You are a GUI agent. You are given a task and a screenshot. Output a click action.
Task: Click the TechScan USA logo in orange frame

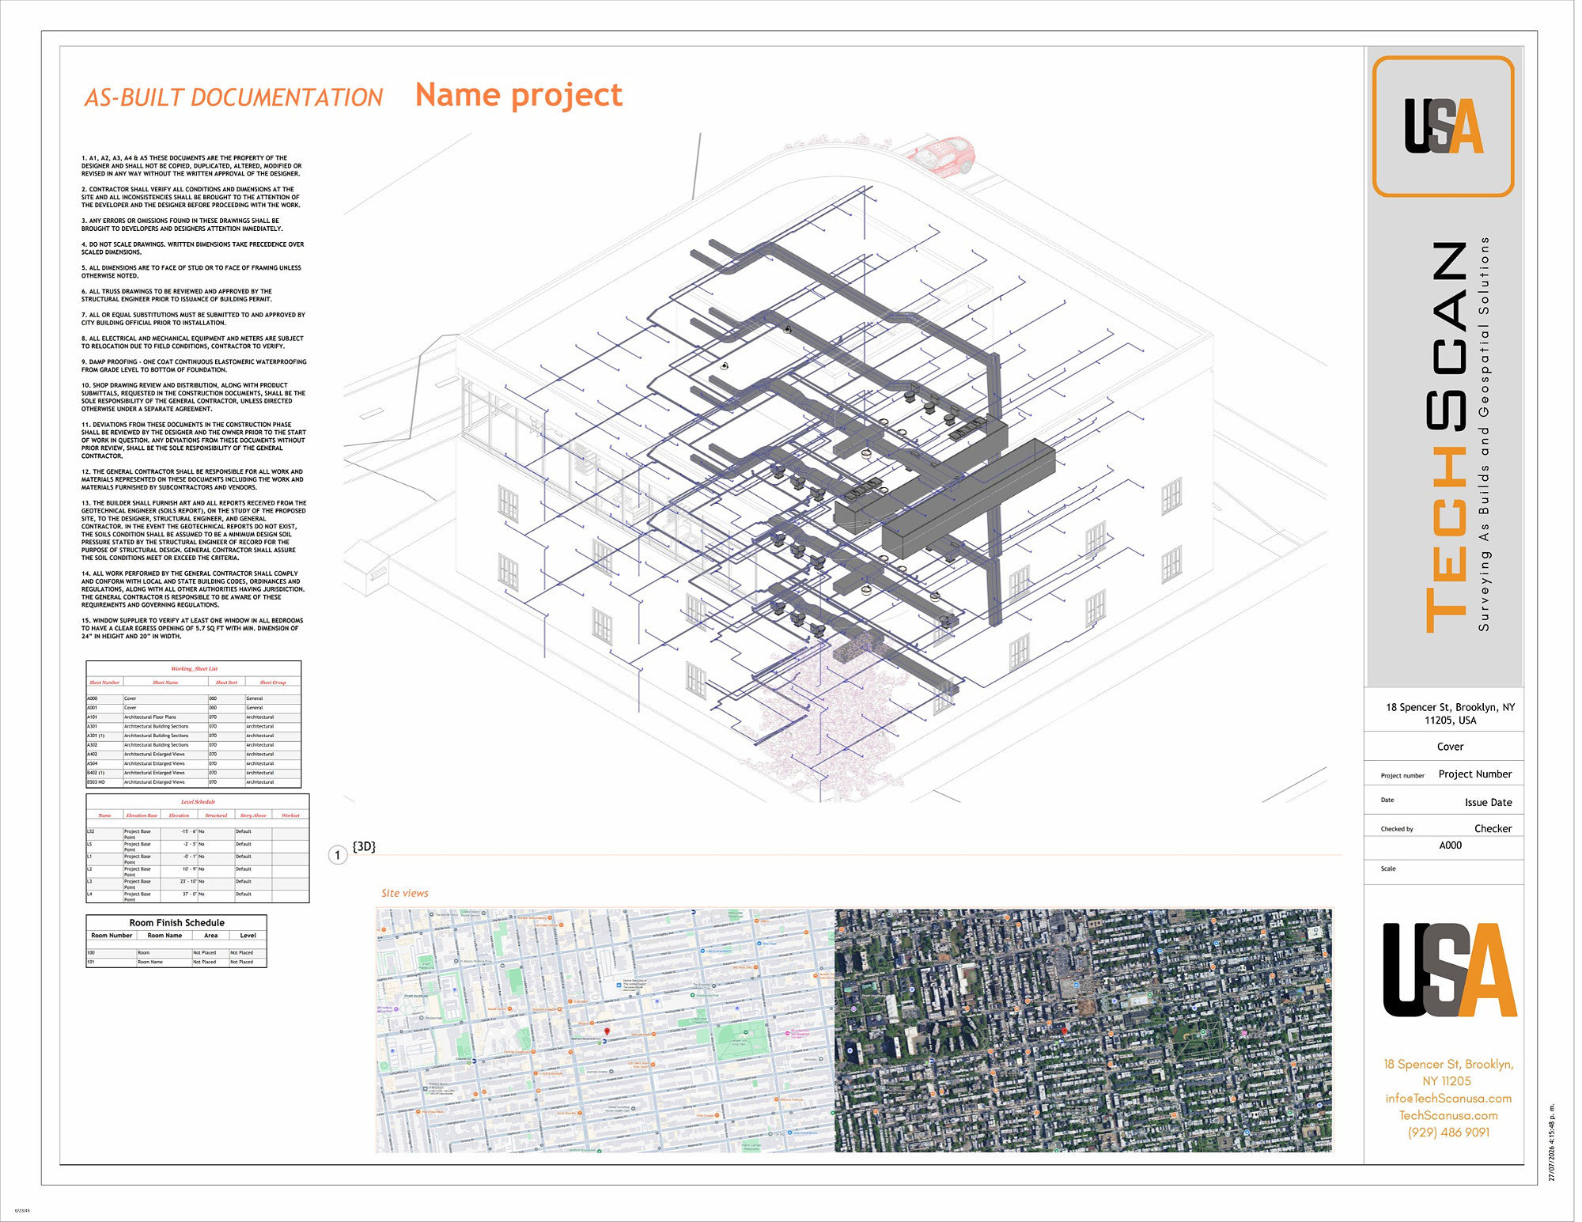point(1443,127)
